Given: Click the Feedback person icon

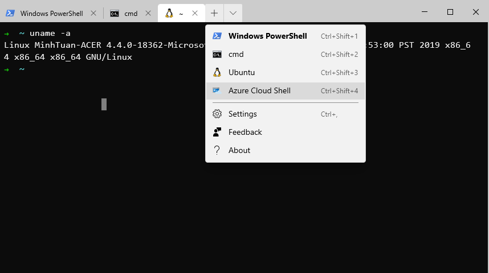Looking at the screenshot, I should click(x=217, y=132).
